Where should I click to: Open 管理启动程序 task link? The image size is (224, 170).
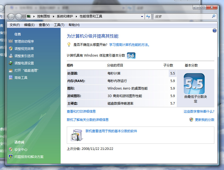click(24, 41)
